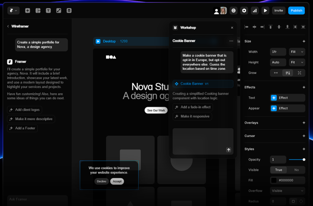Click the Publish button
The height and width of the screenshot is (206, 313).
pyautogui.click(x=296, y=10)
